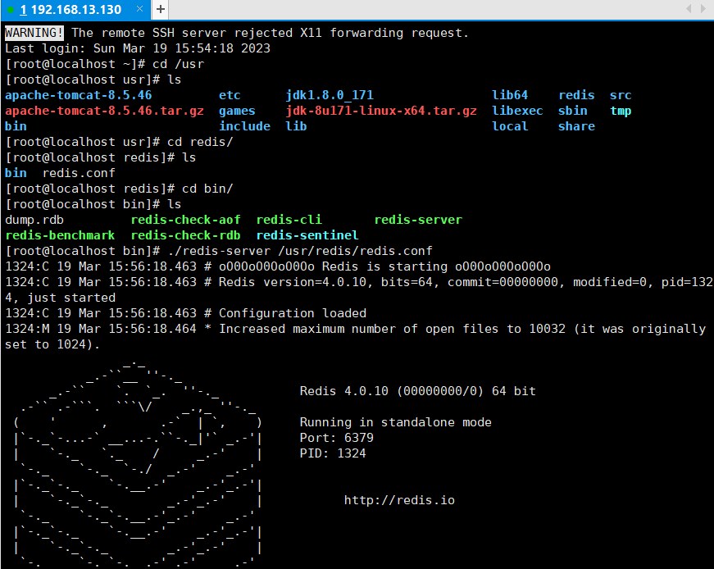Click the 'PID: 1324' text
The width and height of the screenshot is (714, 569).
[x=333, y=453]
